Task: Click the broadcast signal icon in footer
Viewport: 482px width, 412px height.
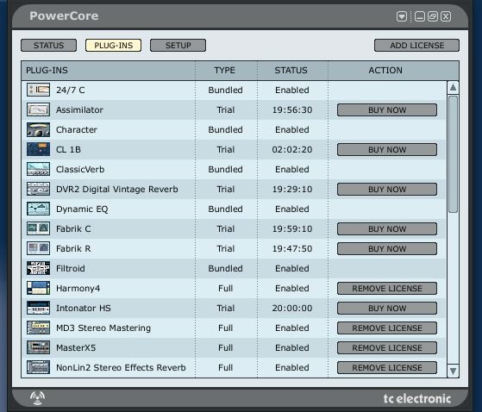Action: coord(37,398)
